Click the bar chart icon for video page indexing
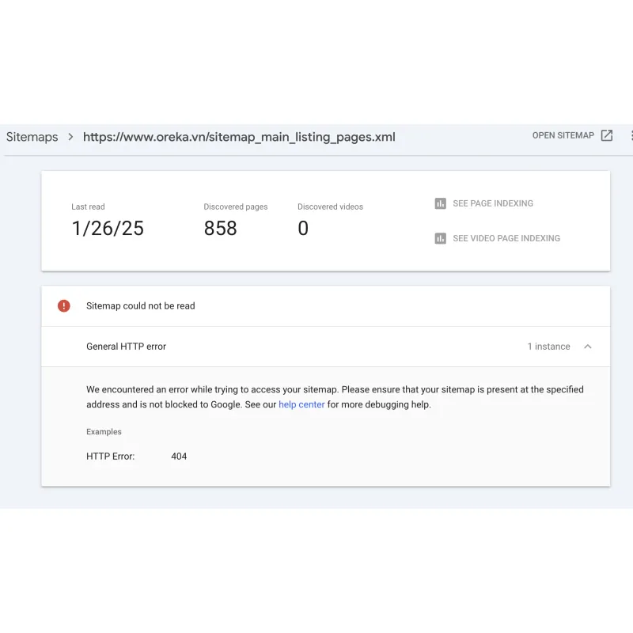Viewport: 633px width, 633px height. pyautogui.click(x=441, y=238)
